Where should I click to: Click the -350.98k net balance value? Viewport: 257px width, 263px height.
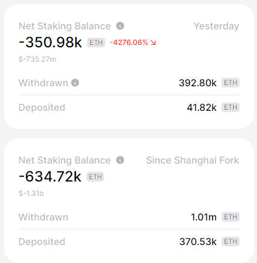(x=50, y=43)
